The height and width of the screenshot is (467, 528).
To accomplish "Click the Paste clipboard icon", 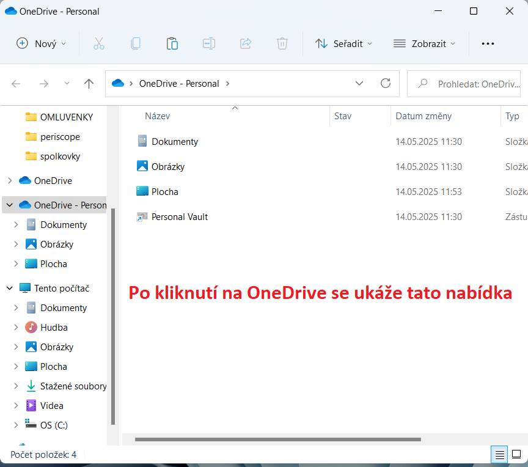I will [x=172, y=43].
